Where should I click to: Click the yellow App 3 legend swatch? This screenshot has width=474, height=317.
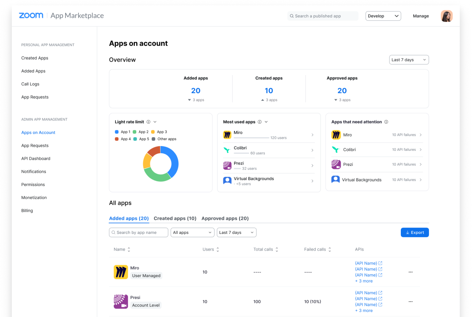coord(153,132)
